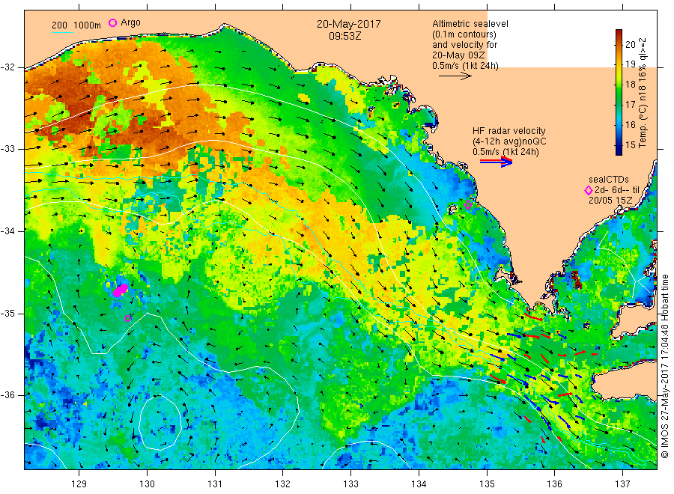Click the 'sealCTDs' legend label

(609, 180)
